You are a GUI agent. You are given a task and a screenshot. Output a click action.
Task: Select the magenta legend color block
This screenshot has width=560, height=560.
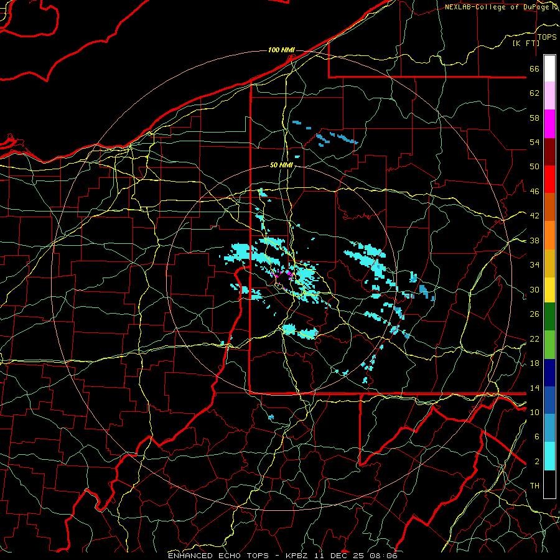(549, 124)
